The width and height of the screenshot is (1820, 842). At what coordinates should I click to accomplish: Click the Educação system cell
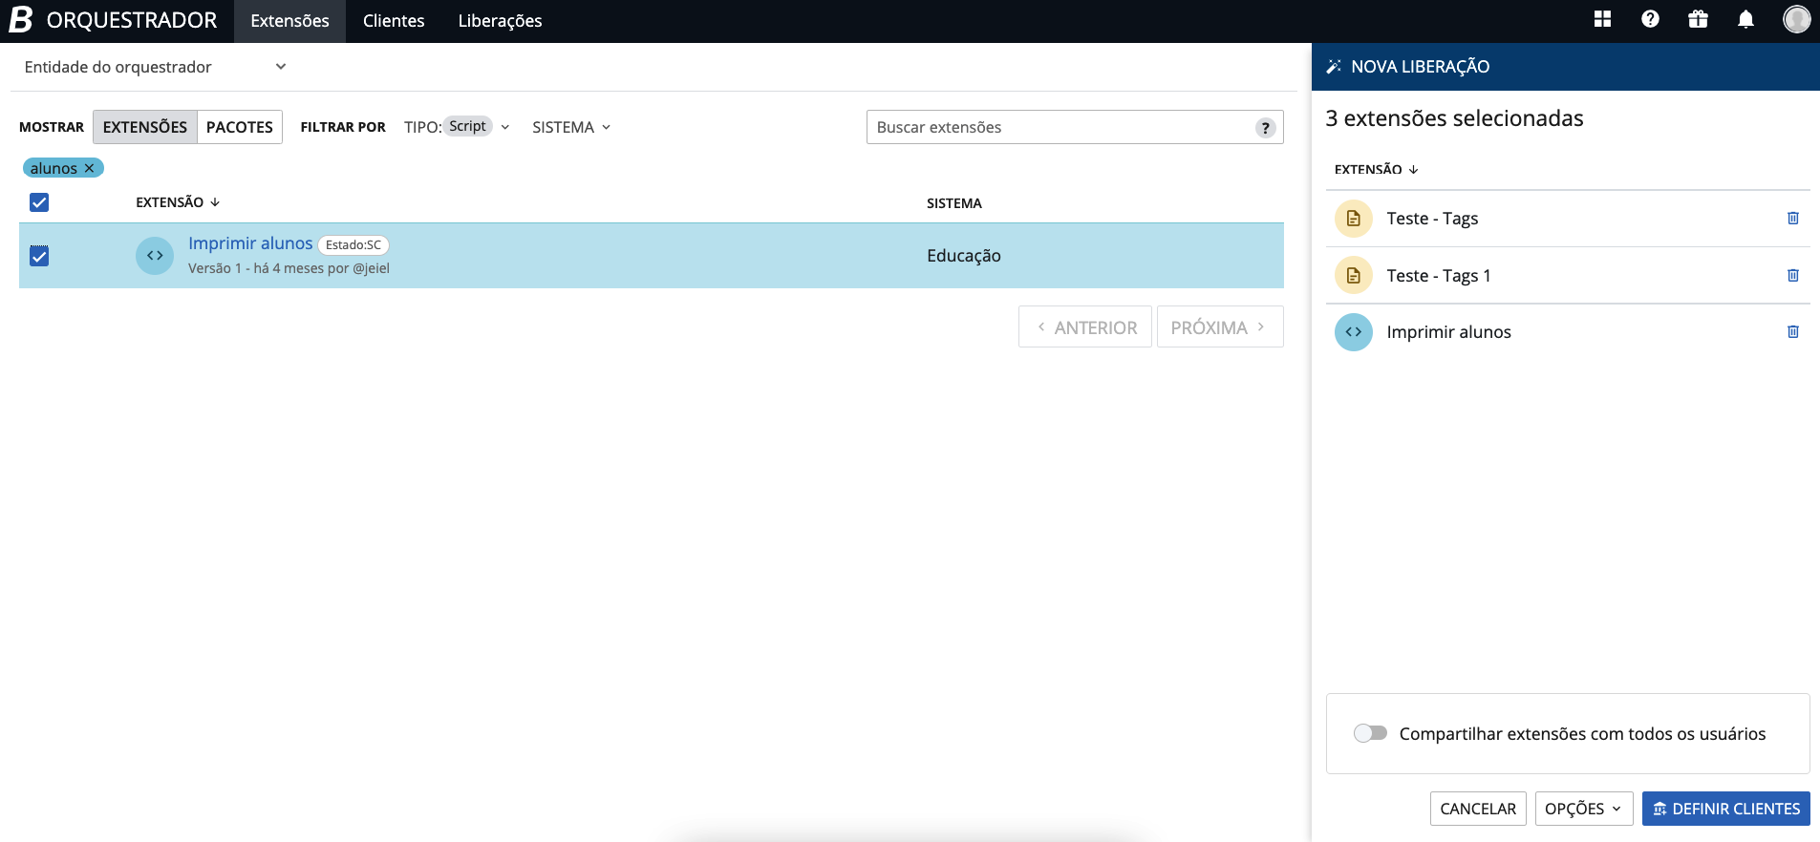tap(964, 256)
